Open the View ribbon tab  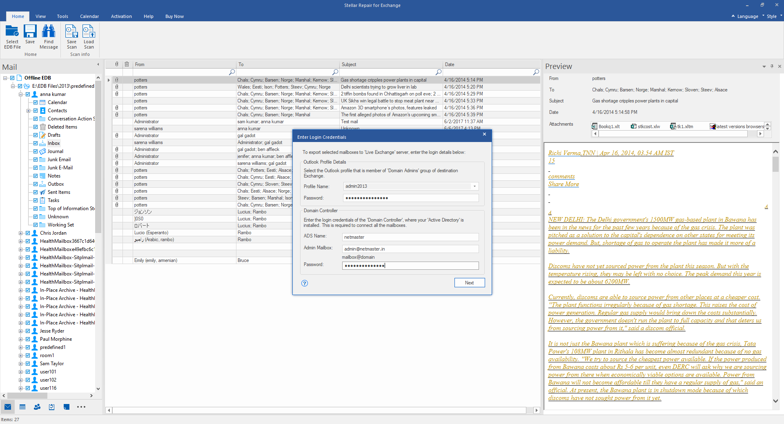coord(40,16)
